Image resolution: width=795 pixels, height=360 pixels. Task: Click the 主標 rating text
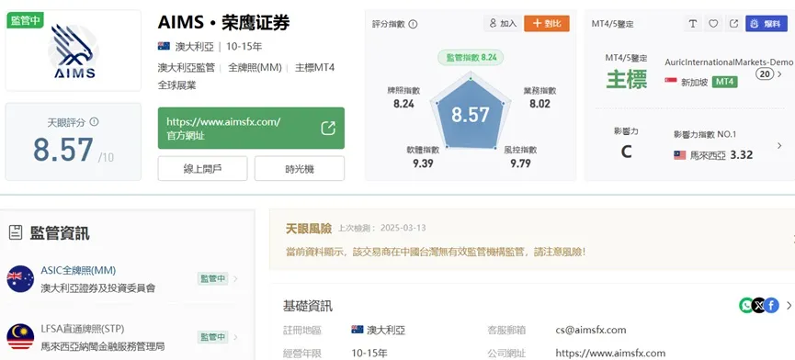[x=627, y=80]
